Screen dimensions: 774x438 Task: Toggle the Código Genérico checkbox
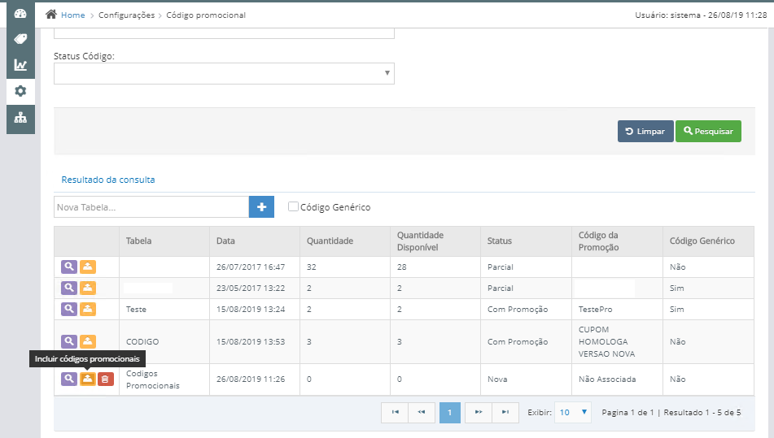[x=293, y=206]
